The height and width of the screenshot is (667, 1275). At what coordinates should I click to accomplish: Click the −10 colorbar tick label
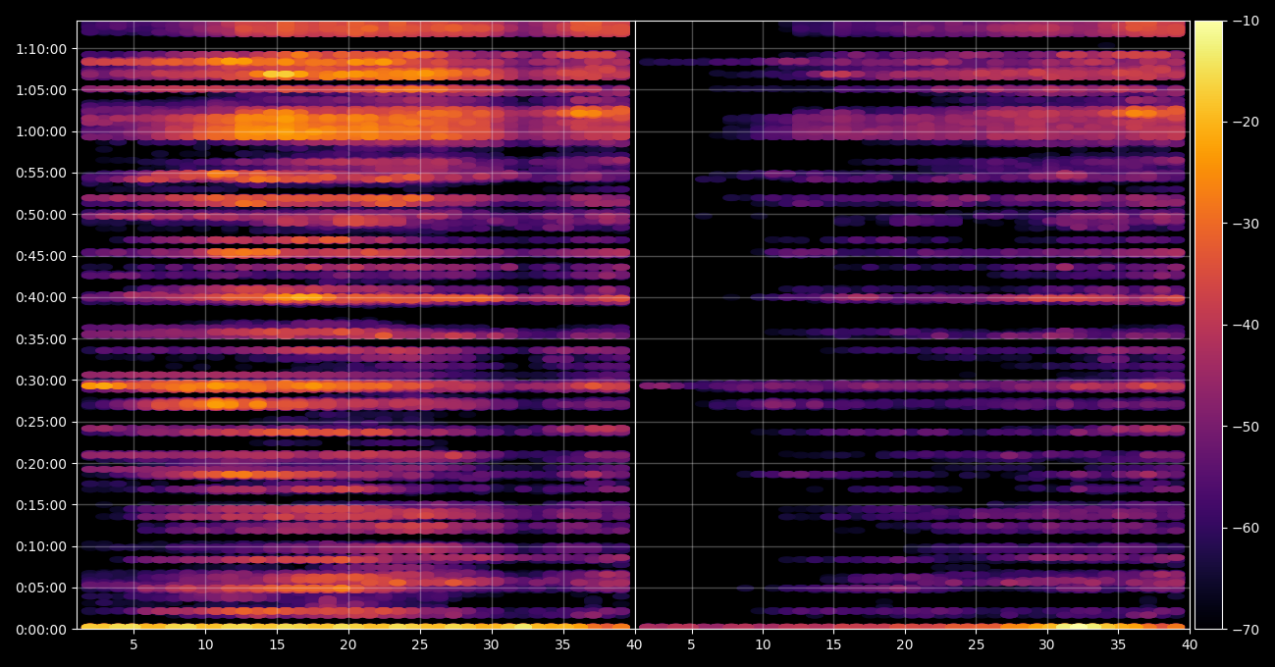1246,21
